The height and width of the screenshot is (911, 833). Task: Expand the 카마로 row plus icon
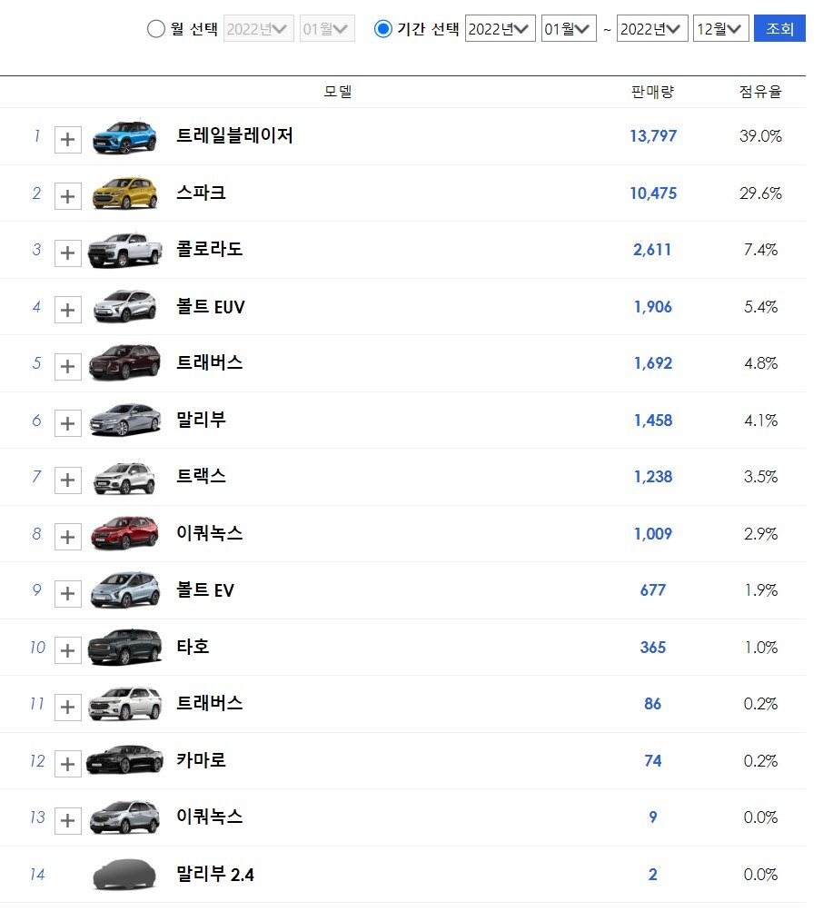click(67, 764)
